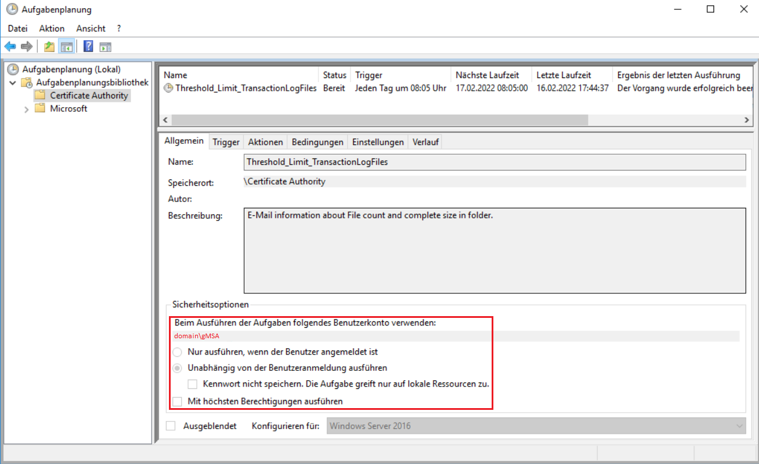759x464 pixels.
Task: Toggle the action pane toolbar icon
Action: click(x=105, y=47)
